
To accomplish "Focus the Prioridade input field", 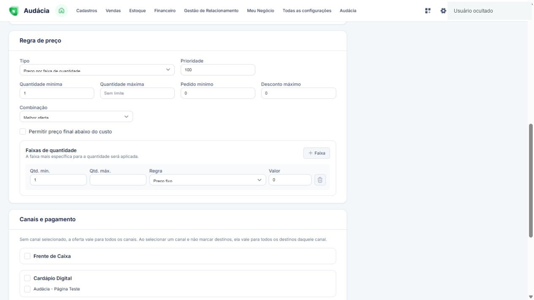I will 218,70.
